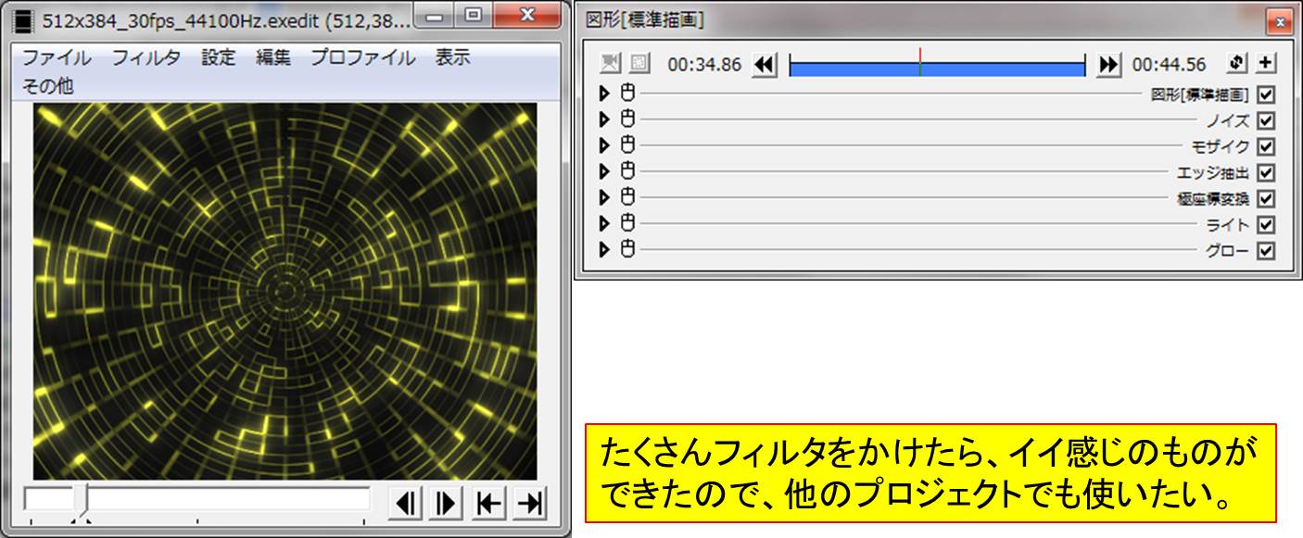Click the blue object timeline bar
Image resolution: width=1303 pixels, height=538 pixels.
click(x=937, y=69)
